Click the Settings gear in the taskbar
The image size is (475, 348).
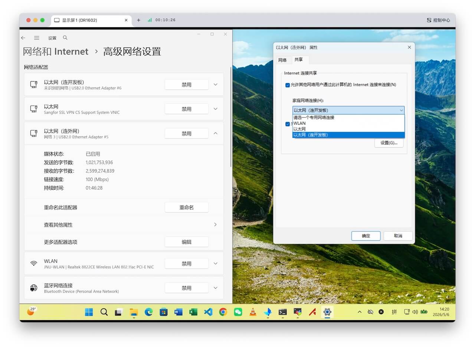(327, 312)
